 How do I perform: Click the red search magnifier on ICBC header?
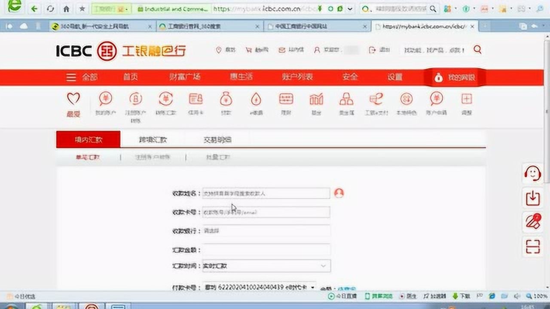click(x=477, y=50)
